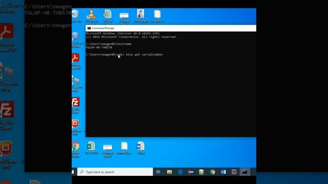328x184 pixels.
Task: Select the active Command Prompt taskbar button
Action: 245,172
